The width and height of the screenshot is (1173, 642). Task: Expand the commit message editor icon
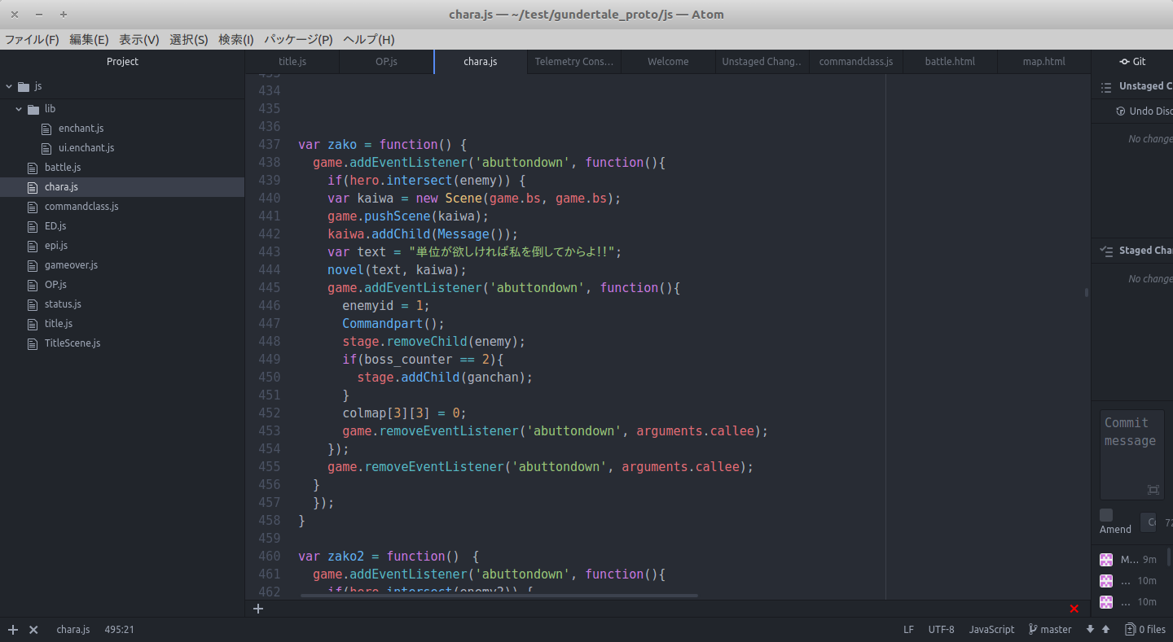1153,489
